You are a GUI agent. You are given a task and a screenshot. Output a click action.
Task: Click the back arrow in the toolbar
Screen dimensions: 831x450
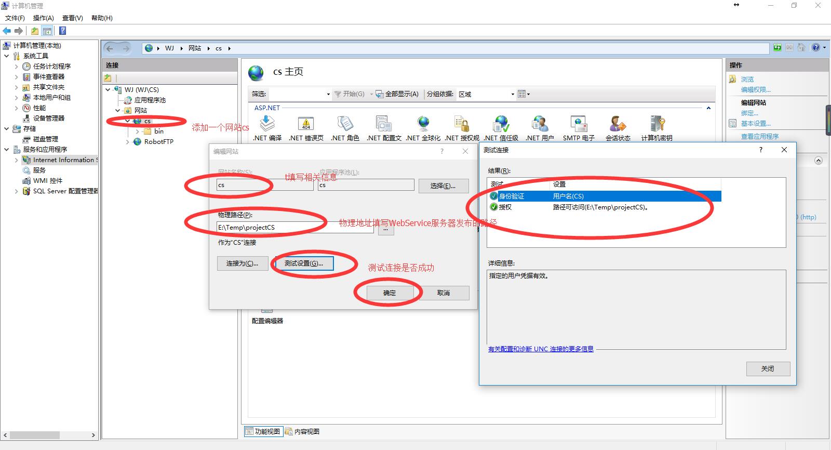[x=7, y=31]
